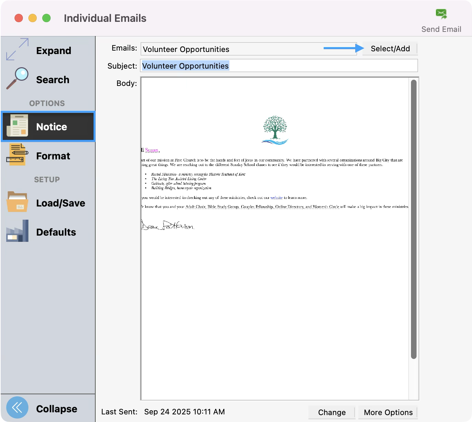Viewport: 472px width, 422px height.
Task: Click the tree logo image in body
Action: [x=275, y=130]
